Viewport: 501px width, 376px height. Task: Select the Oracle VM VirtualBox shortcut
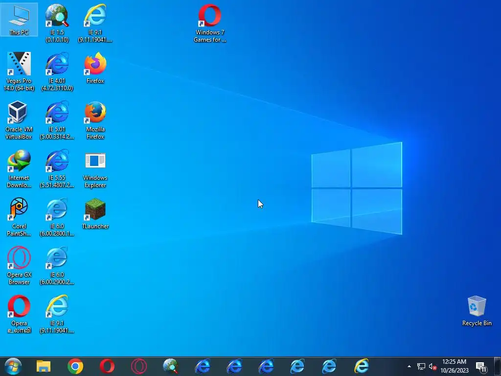click(x=19, y=119)
